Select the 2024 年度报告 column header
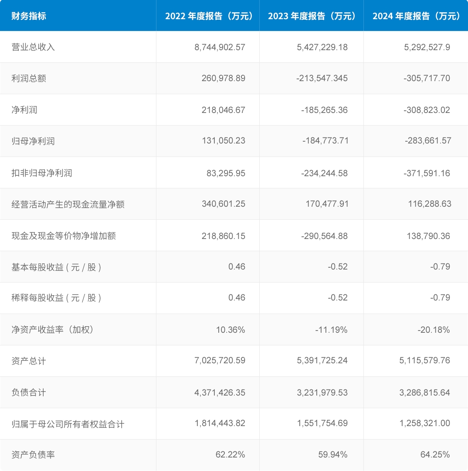The width and height of the screenshot is (468, 471). pos(416,16)
